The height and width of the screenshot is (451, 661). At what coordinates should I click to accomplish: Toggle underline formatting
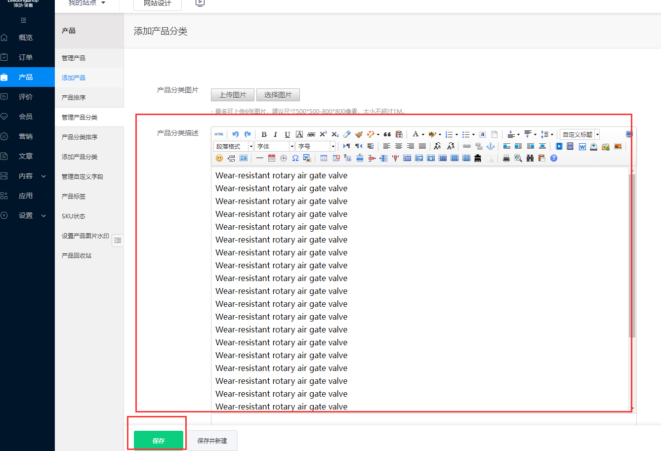click(287, 134)
